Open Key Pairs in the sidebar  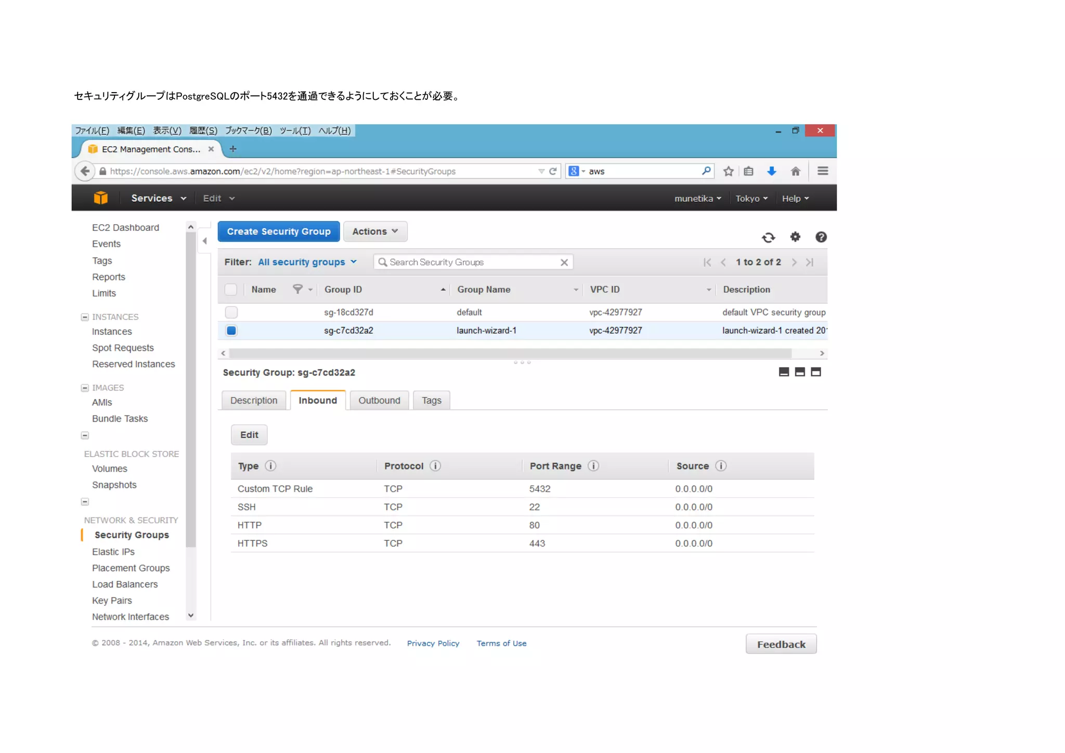[x=112, y=601]
